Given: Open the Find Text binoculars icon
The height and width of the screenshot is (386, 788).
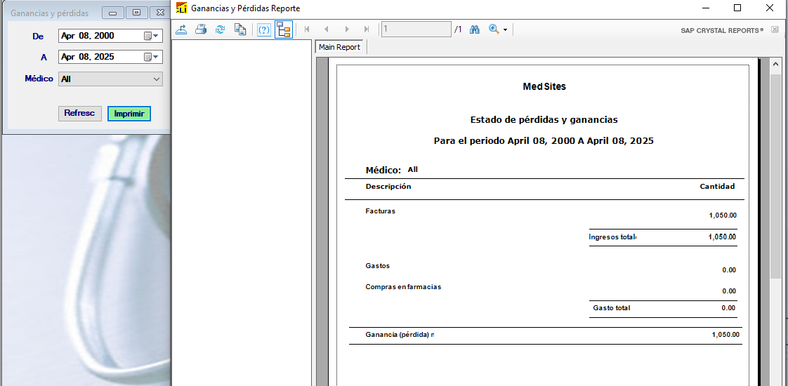Looking at the screenshot, I should click(475, 29).
